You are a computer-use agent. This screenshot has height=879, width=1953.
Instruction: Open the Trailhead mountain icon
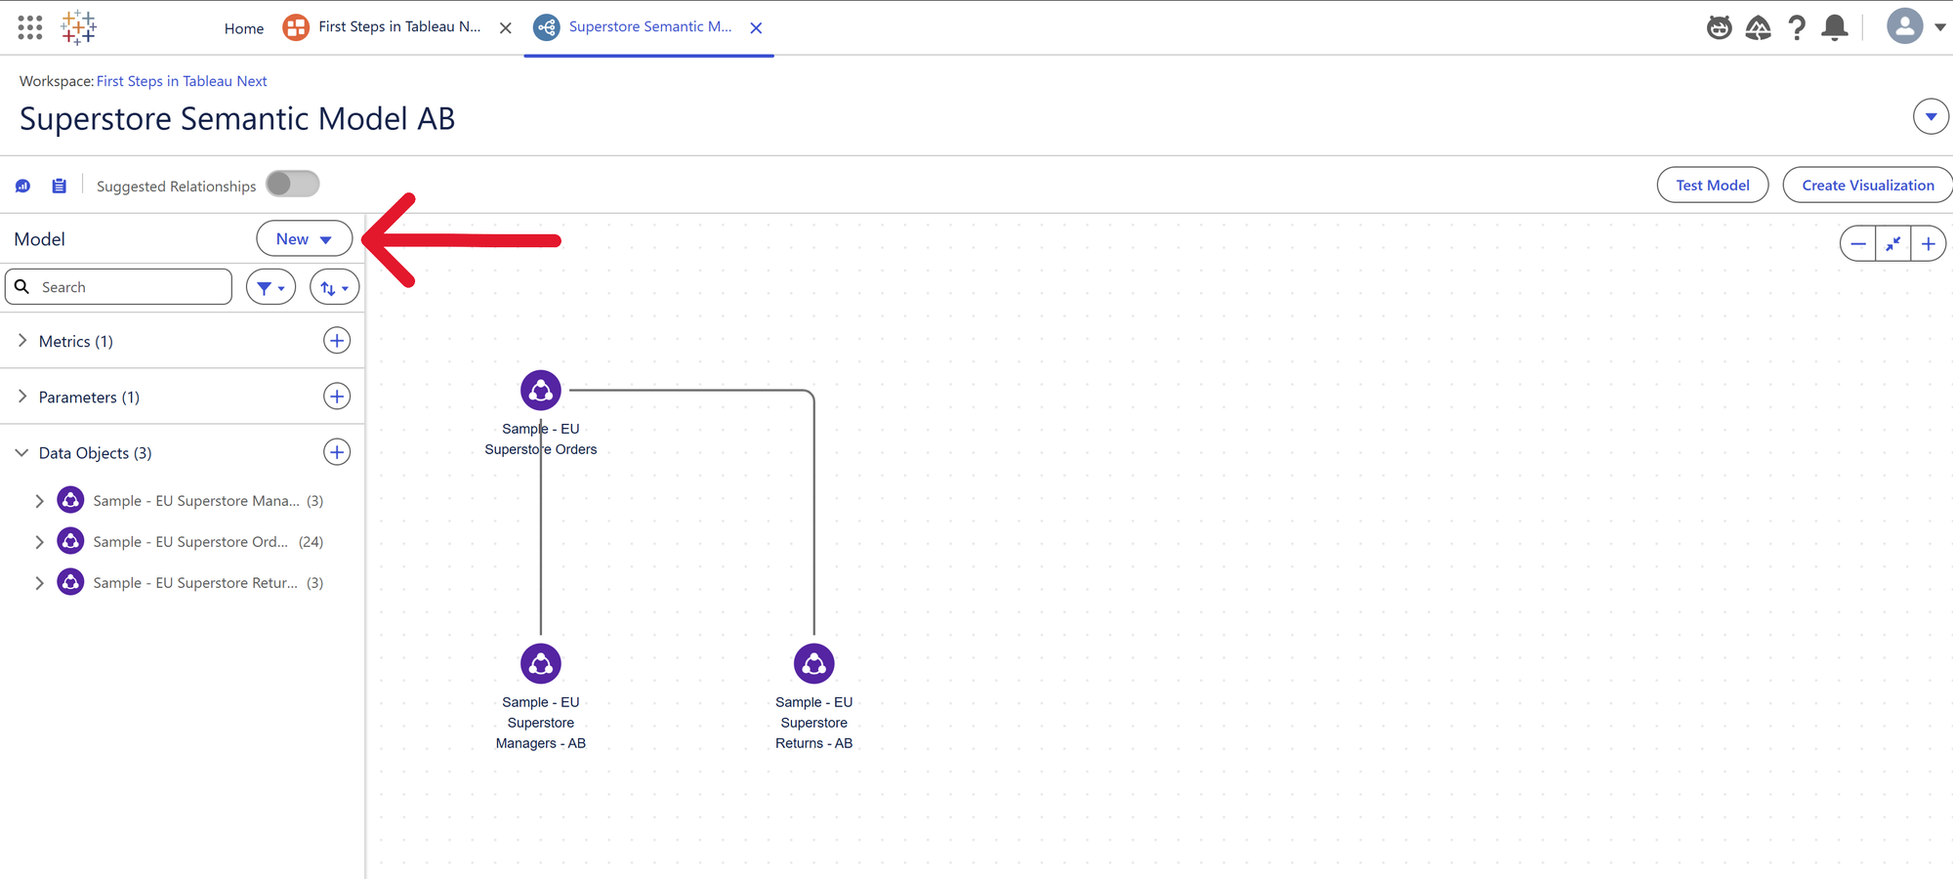(x=1758, y=27)
